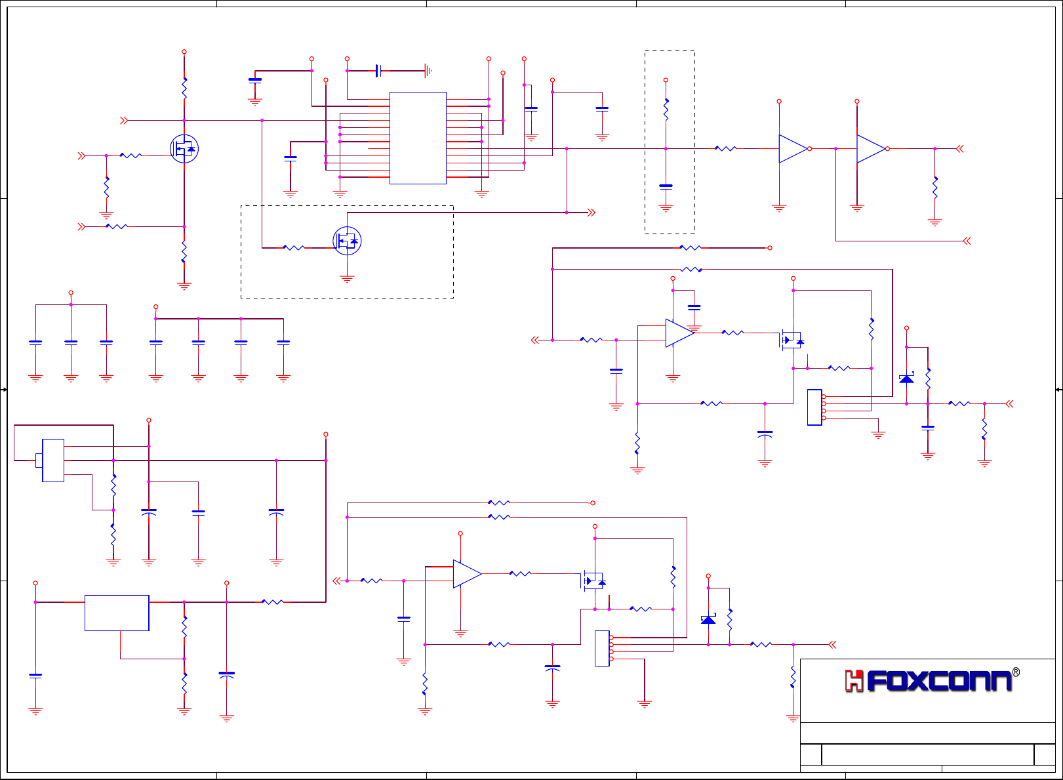Select the first buffer triangle feeding the second buffer
The width and height of the screenshot is (1063, 780).
pos(793,149)
